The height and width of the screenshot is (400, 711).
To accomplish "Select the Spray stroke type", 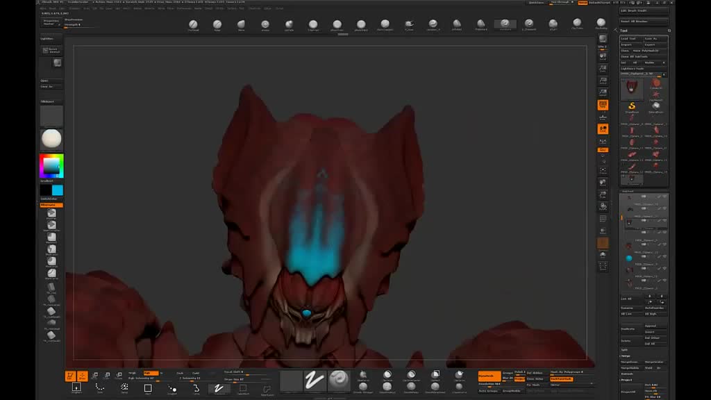I will [x=124, y=388].
